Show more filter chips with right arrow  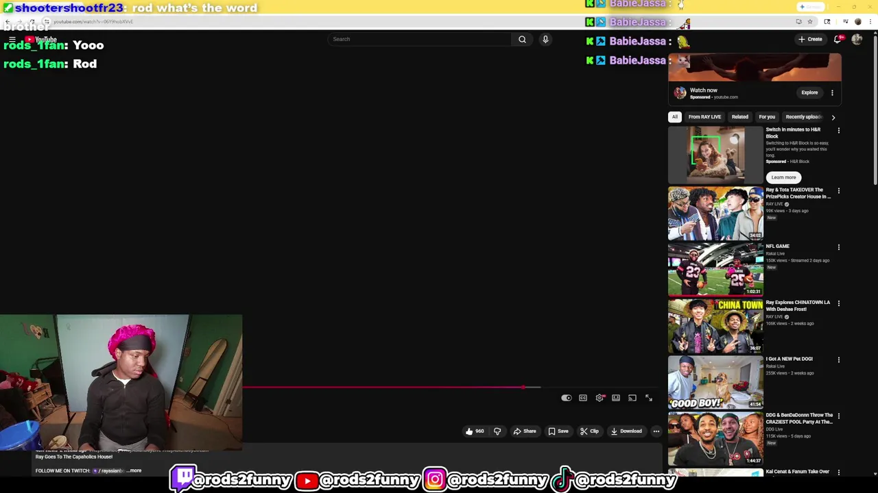[x=833, y=117]
